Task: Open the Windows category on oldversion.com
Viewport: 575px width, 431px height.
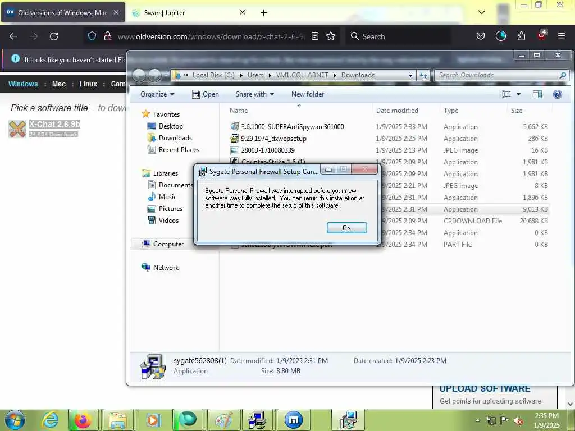Action: coord(23,84)
